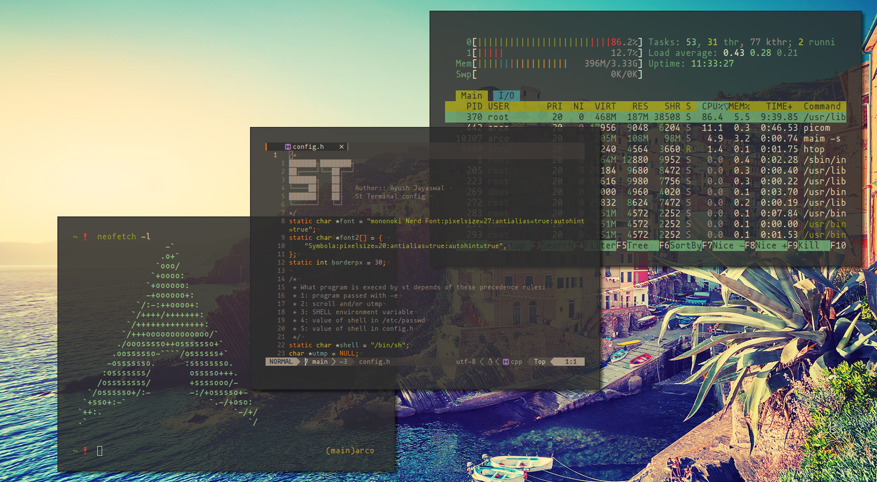The width and height of the screenshot is (877, 482).
Task: Click the utf-8 encoding in vim statusline
Action: click(466, 361)
